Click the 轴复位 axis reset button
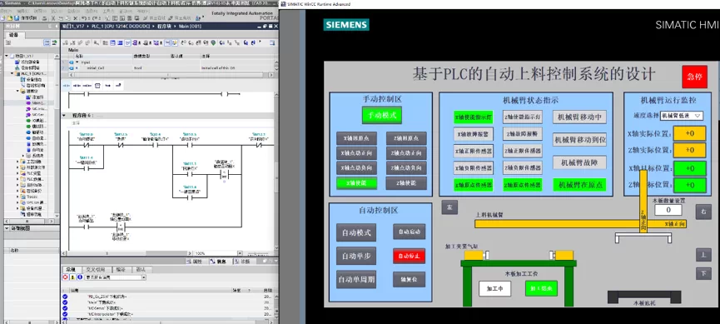Image resolution: width=720 pixels, height=324 pixels. click(409, 279)
